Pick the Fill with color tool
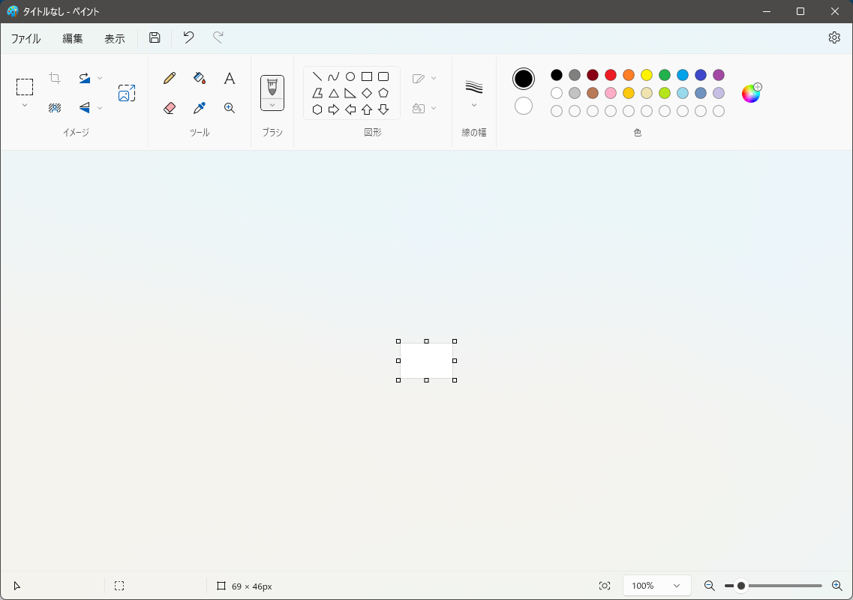This screenshot has height=600, width=853. 199,77
